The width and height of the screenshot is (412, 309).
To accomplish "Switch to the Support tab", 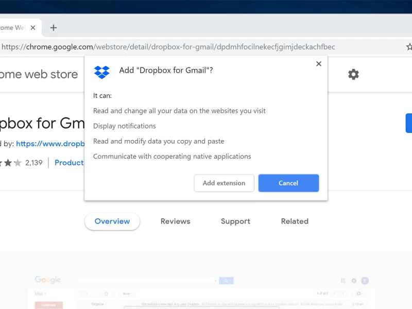I will [x=235, y=221].
